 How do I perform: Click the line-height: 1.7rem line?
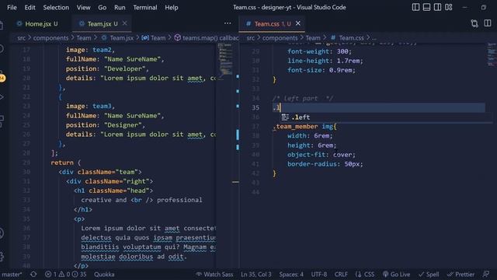(x=325, y=61)
